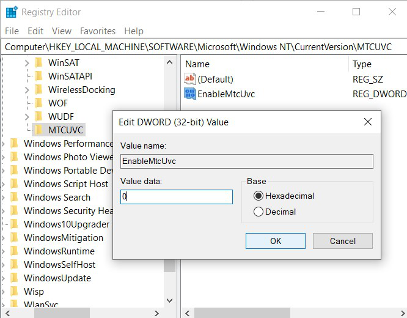Cancel the DWORD edit dialog
The width and height of the screenshot is (407, 318).
pyautogui.click(x=343, y=241)
